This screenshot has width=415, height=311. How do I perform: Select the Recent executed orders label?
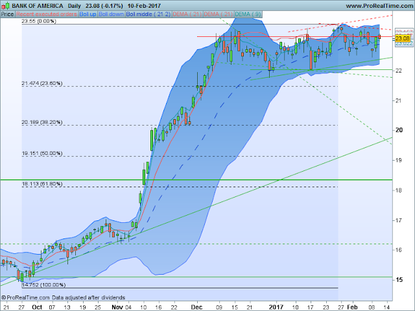coord(47,14)
